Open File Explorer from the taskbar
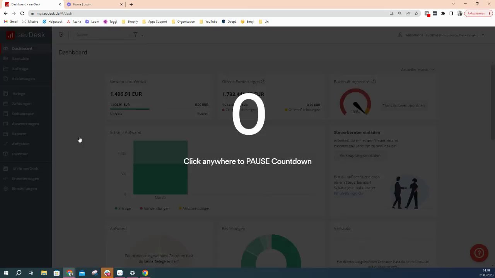Screen dimensions: 495x278 tap(44, 273)
